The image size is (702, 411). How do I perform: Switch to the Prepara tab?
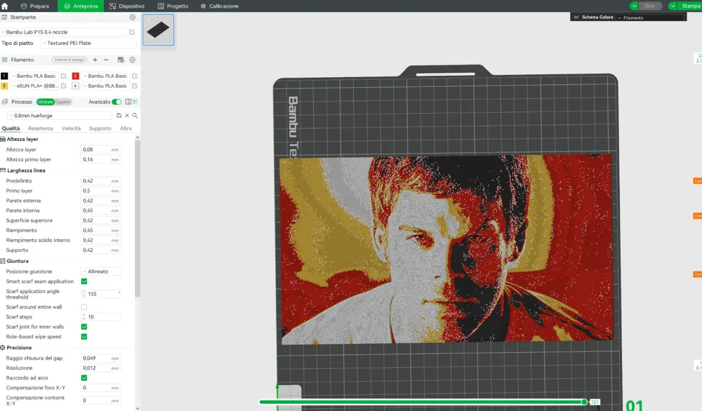(x=35, y=6)
